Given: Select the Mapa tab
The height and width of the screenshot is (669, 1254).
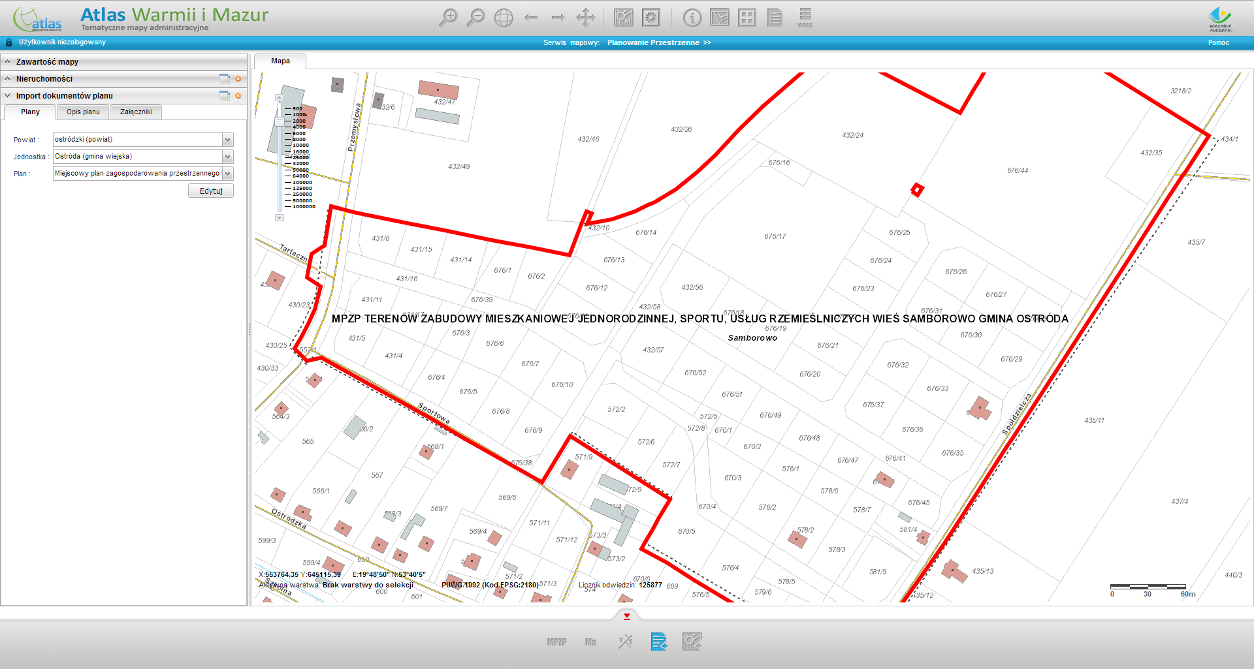Looking at the screenshot, I should (x=280, y=61).
